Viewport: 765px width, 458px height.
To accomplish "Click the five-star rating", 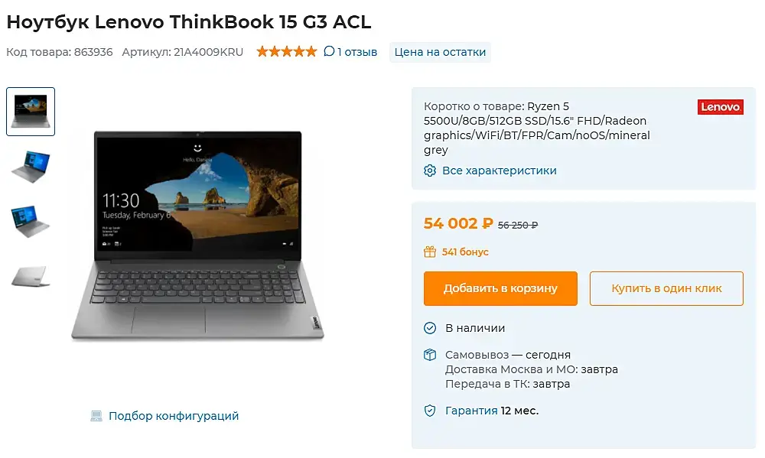I will pos(287,51).
